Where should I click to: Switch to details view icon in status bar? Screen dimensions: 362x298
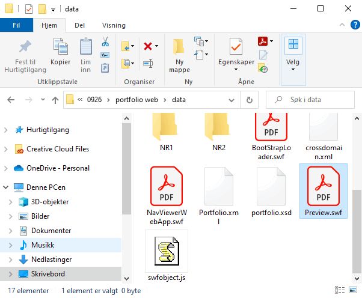[340, 290]
